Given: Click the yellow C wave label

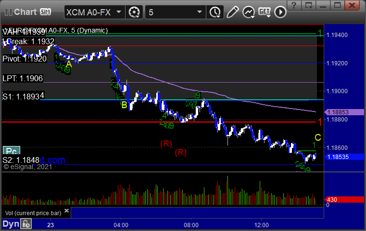Looking at the screenshot, I should pos(318,137).
